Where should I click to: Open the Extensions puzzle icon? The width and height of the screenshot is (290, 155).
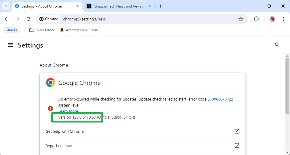point(256,19)
